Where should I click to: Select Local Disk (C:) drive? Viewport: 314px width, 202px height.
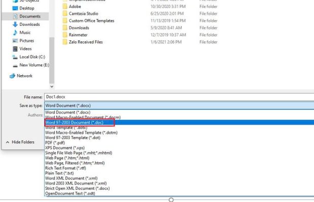32,57
